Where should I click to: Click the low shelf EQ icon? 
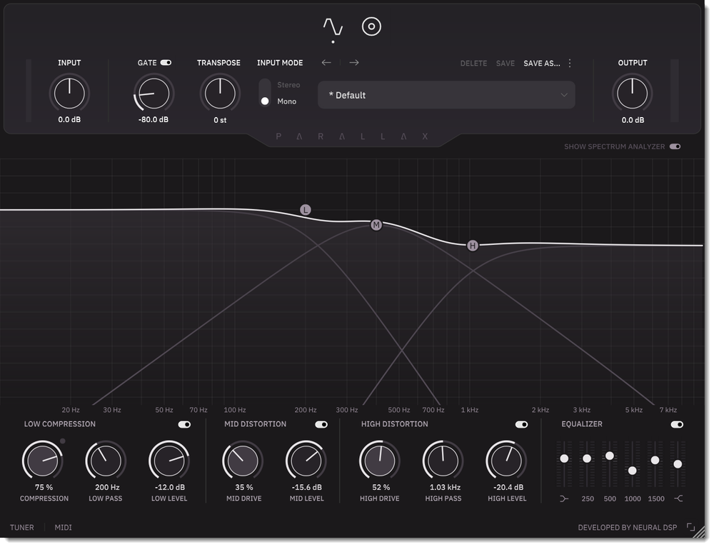point(564,498)
